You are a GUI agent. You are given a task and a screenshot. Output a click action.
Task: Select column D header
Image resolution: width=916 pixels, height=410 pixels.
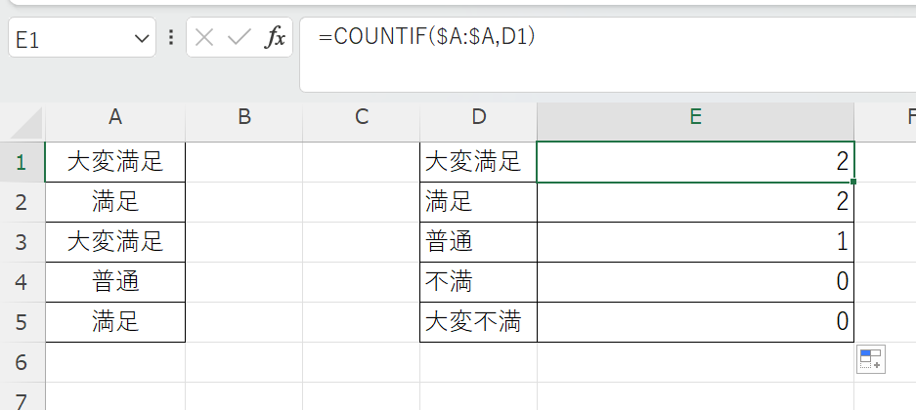coord(478,118)
